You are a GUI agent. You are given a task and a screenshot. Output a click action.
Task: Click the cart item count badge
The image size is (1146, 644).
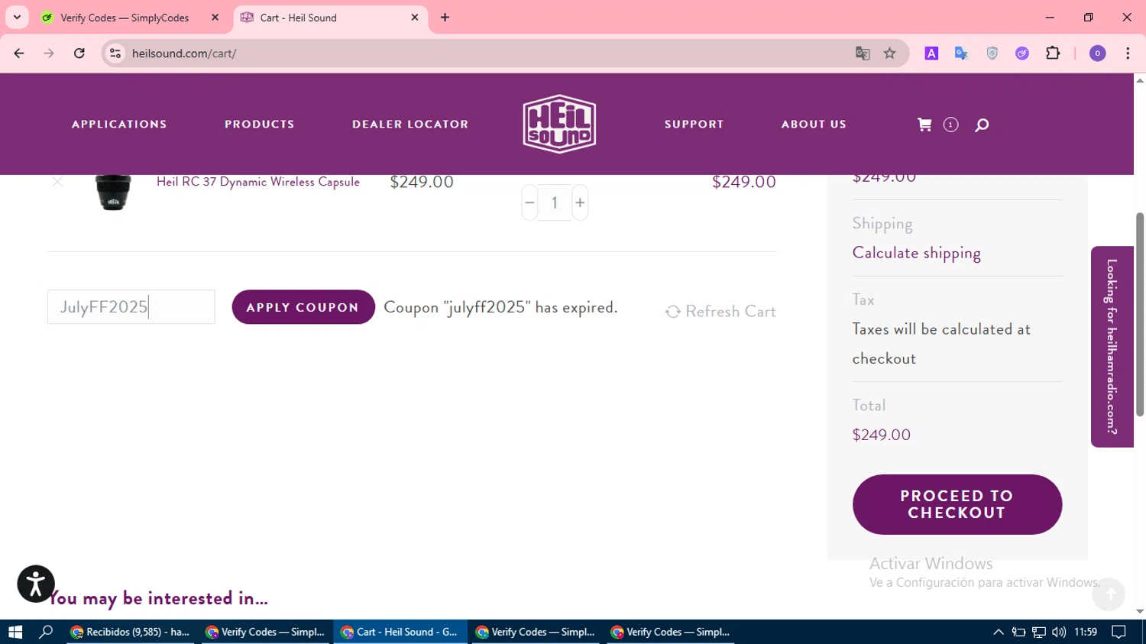click(950, 125)
